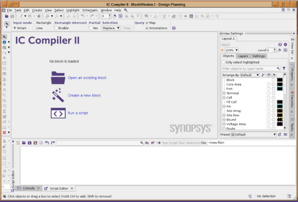Click the Apply button in View Settings
The height and width of the screenshot is (202, 298).
pos(225,45)
